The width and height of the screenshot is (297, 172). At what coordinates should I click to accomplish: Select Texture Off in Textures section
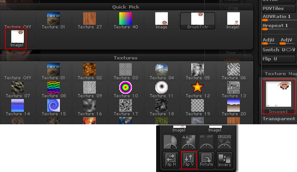pyautogui.click(x=18, y=72)
